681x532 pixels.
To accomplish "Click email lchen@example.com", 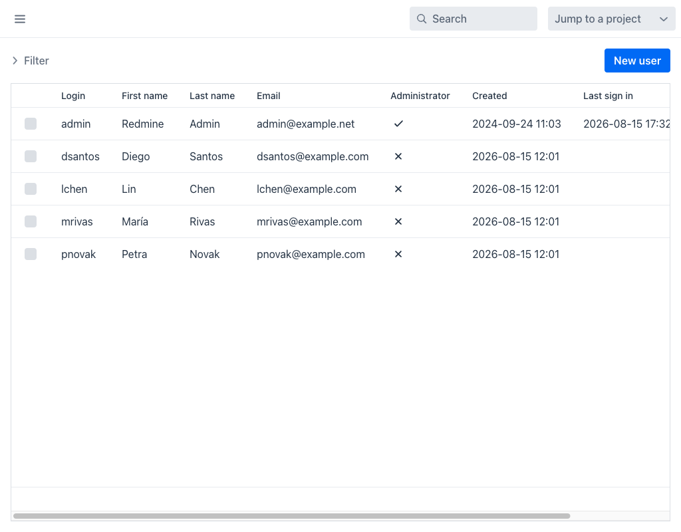I will [306, 189].
